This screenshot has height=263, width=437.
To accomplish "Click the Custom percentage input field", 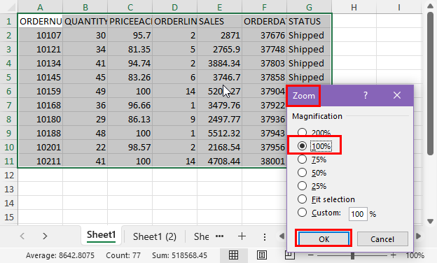I will [x=358, y=214].
